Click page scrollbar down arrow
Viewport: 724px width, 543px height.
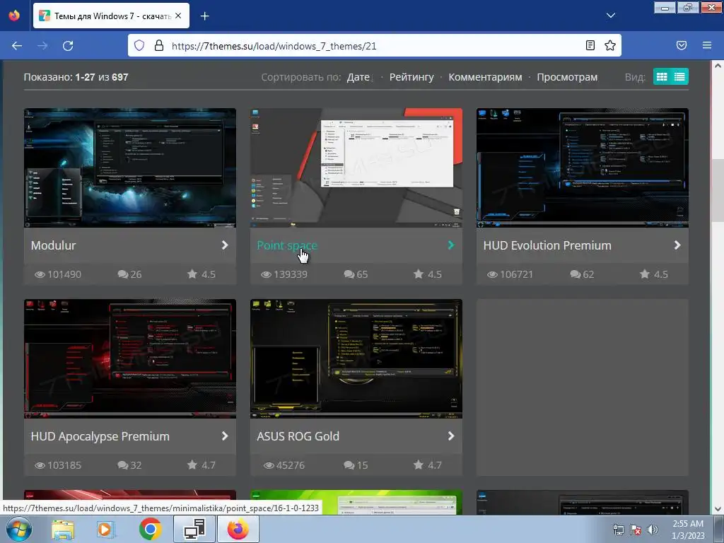click(718, 509)
